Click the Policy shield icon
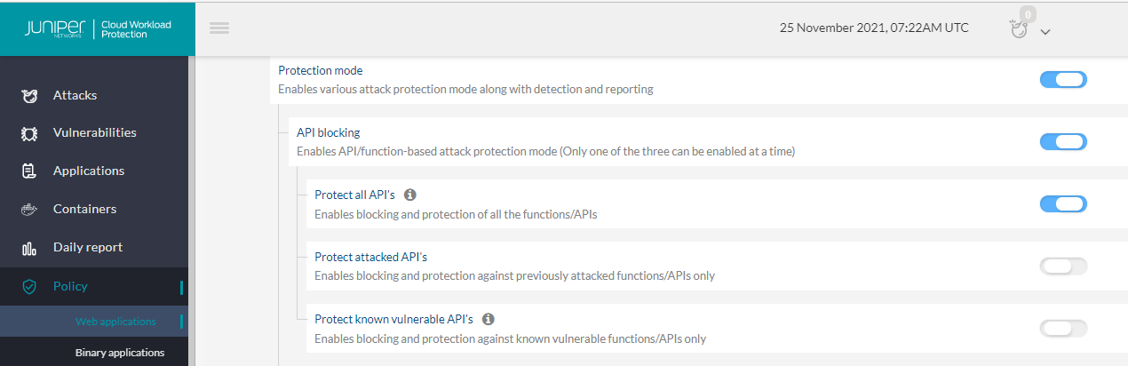Screen dimensions: 1128x366 tap(28, 286)
